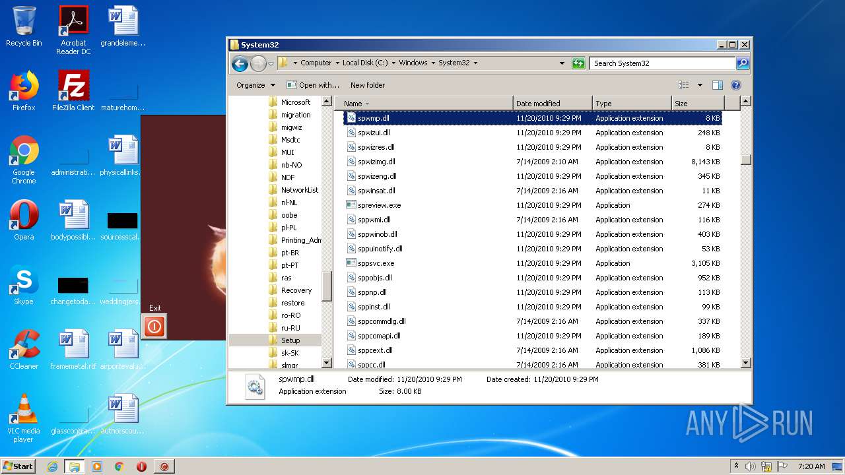Click the taskbar clock 7:20 AM
Screen dimensions: 845x475
click(811, 466)
